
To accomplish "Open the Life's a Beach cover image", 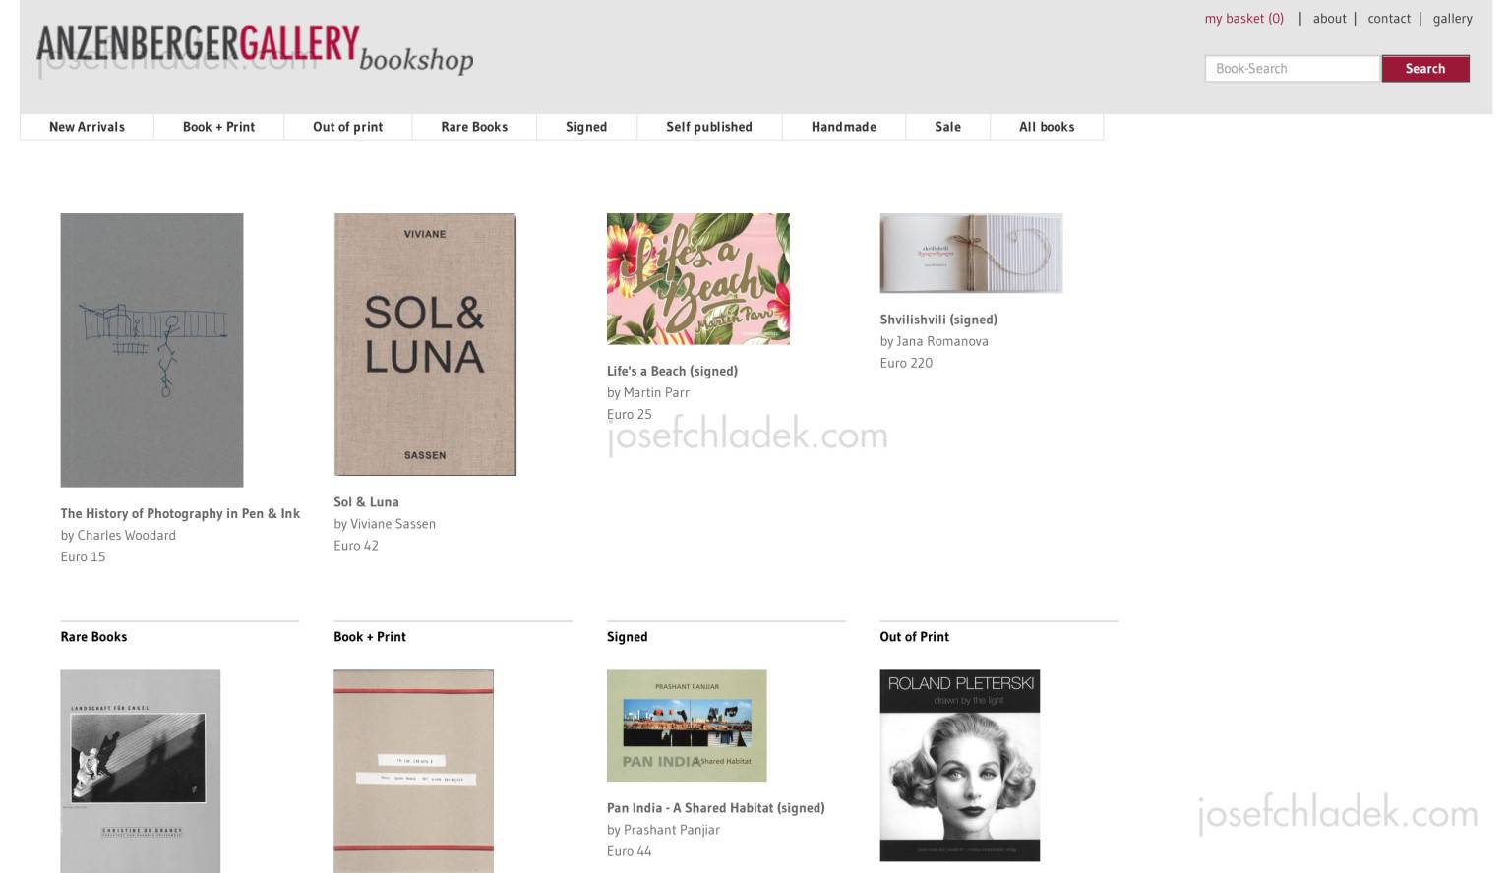I will (x=697, y=279).
